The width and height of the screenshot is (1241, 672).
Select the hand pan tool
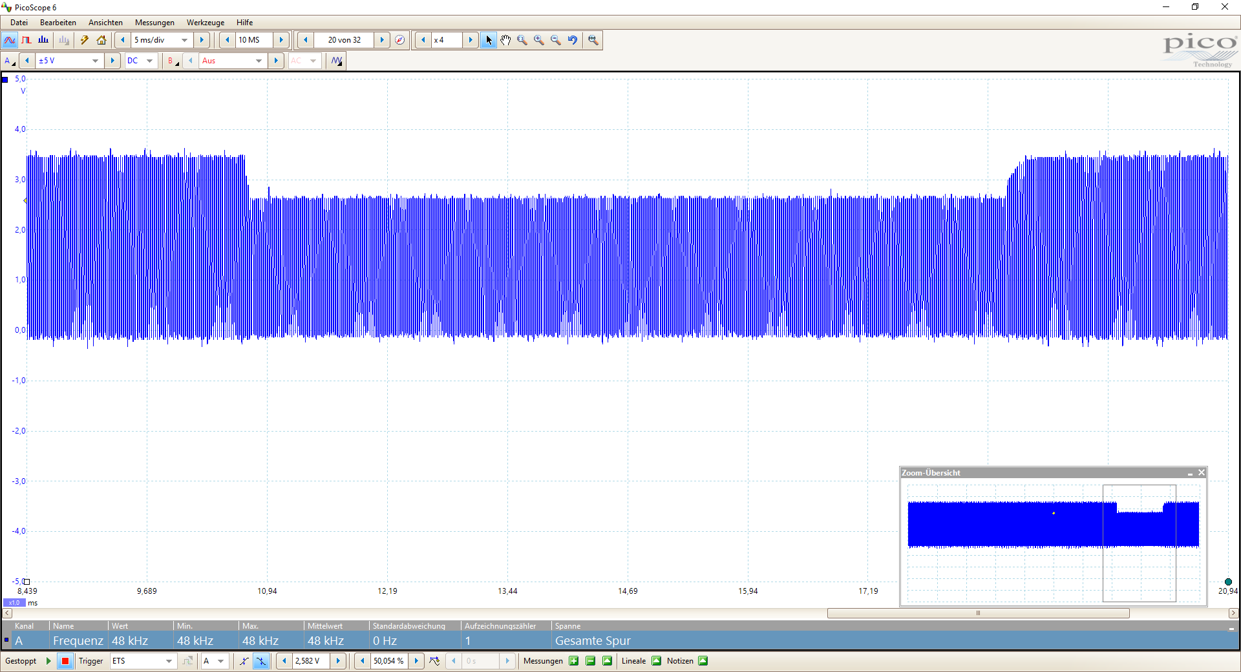point(505,40)
